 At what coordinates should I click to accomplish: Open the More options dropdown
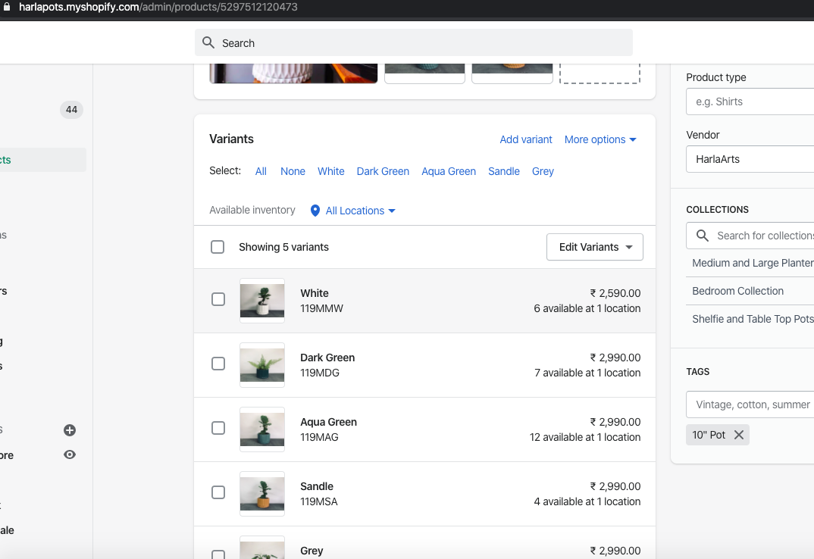pyautogui.click(x=600, y=139)
